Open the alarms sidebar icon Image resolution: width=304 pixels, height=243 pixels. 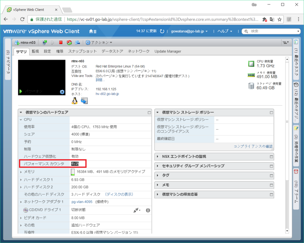296,171
